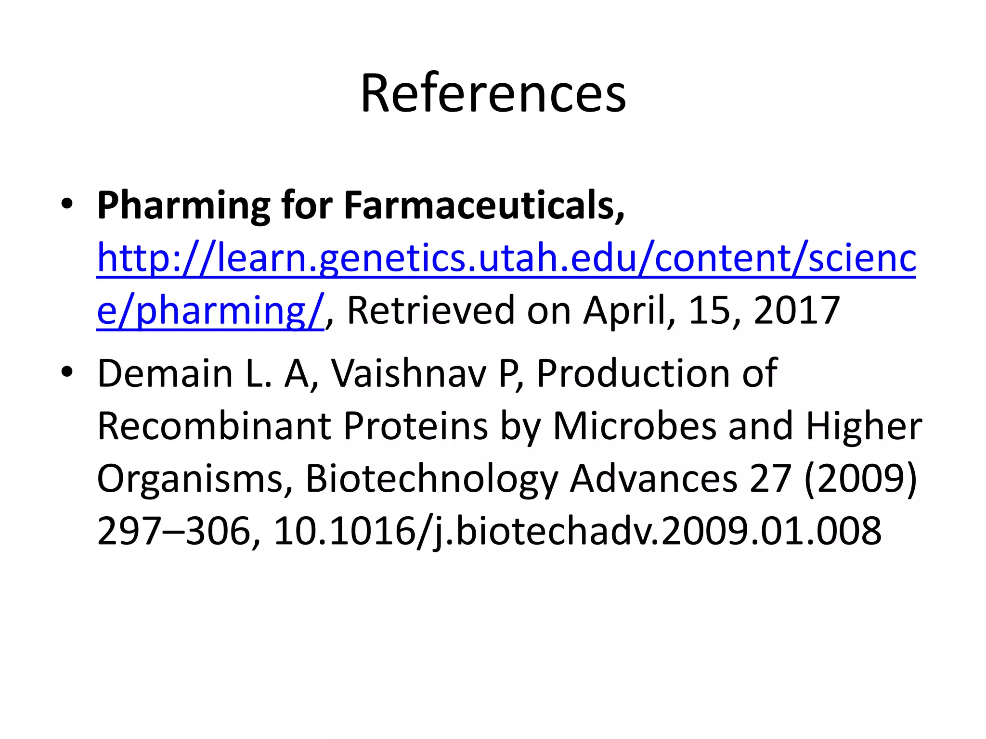Image resolution: width=986 pixels, height=739 pixels.
Task: Click the bold 'Pharming for Farmaceuticals,' text
Action: pos(361,205)
